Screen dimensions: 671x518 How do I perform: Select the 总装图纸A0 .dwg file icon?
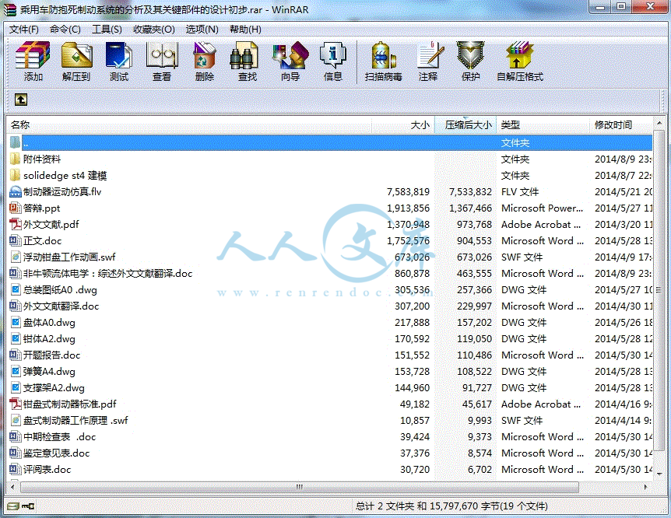[x=15, y=289]
